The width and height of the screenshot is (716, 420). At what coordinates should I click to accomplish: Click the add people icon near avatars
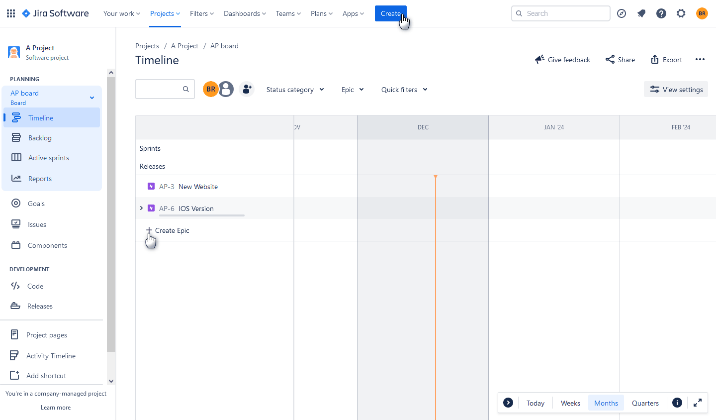pyautogui.click(x=247, y=89)
